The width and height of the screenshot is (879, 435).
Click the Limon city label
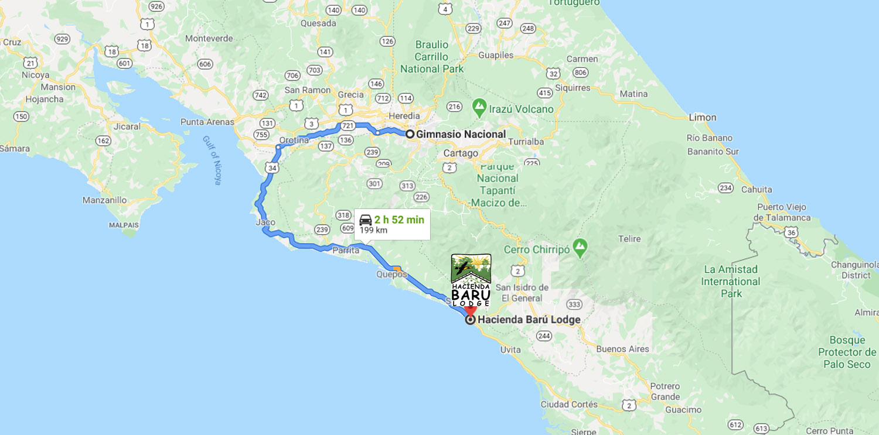(x=703, y=117)
